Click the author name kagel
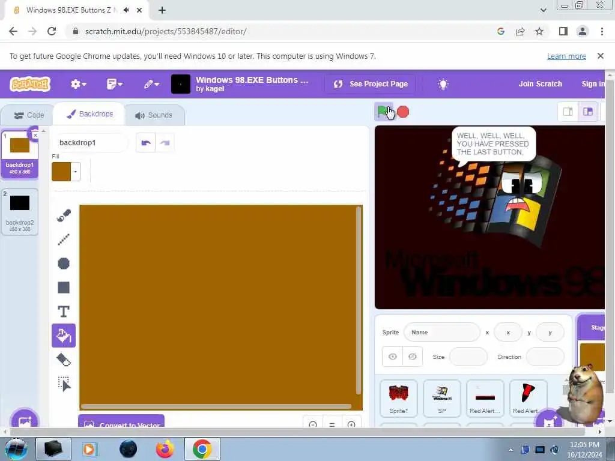The width and height of the screenshot is (615, 461). [x=215, y=89]
